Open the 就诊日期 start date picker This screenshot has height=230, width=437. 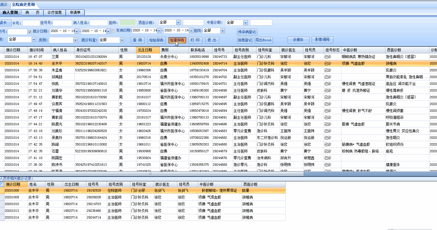tap(77, 31)
